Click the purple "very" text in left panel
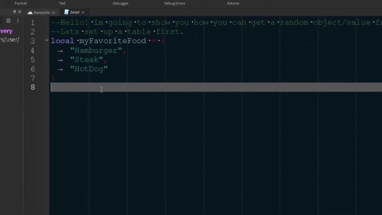Image resolution: width=382 pixels, height=215 pixels. point(7,31)
